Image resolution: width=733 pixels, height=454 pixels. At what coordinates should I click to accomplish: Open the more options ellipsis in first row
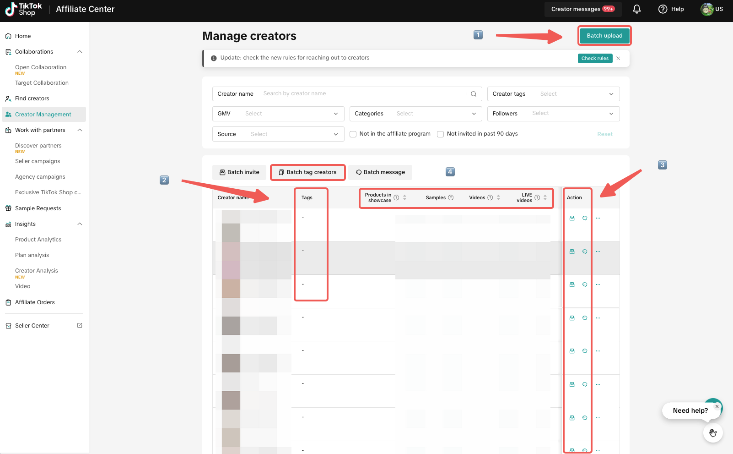tap(598, 218)
